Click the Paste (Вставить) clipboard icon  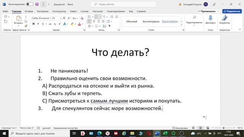coord(19,19)
